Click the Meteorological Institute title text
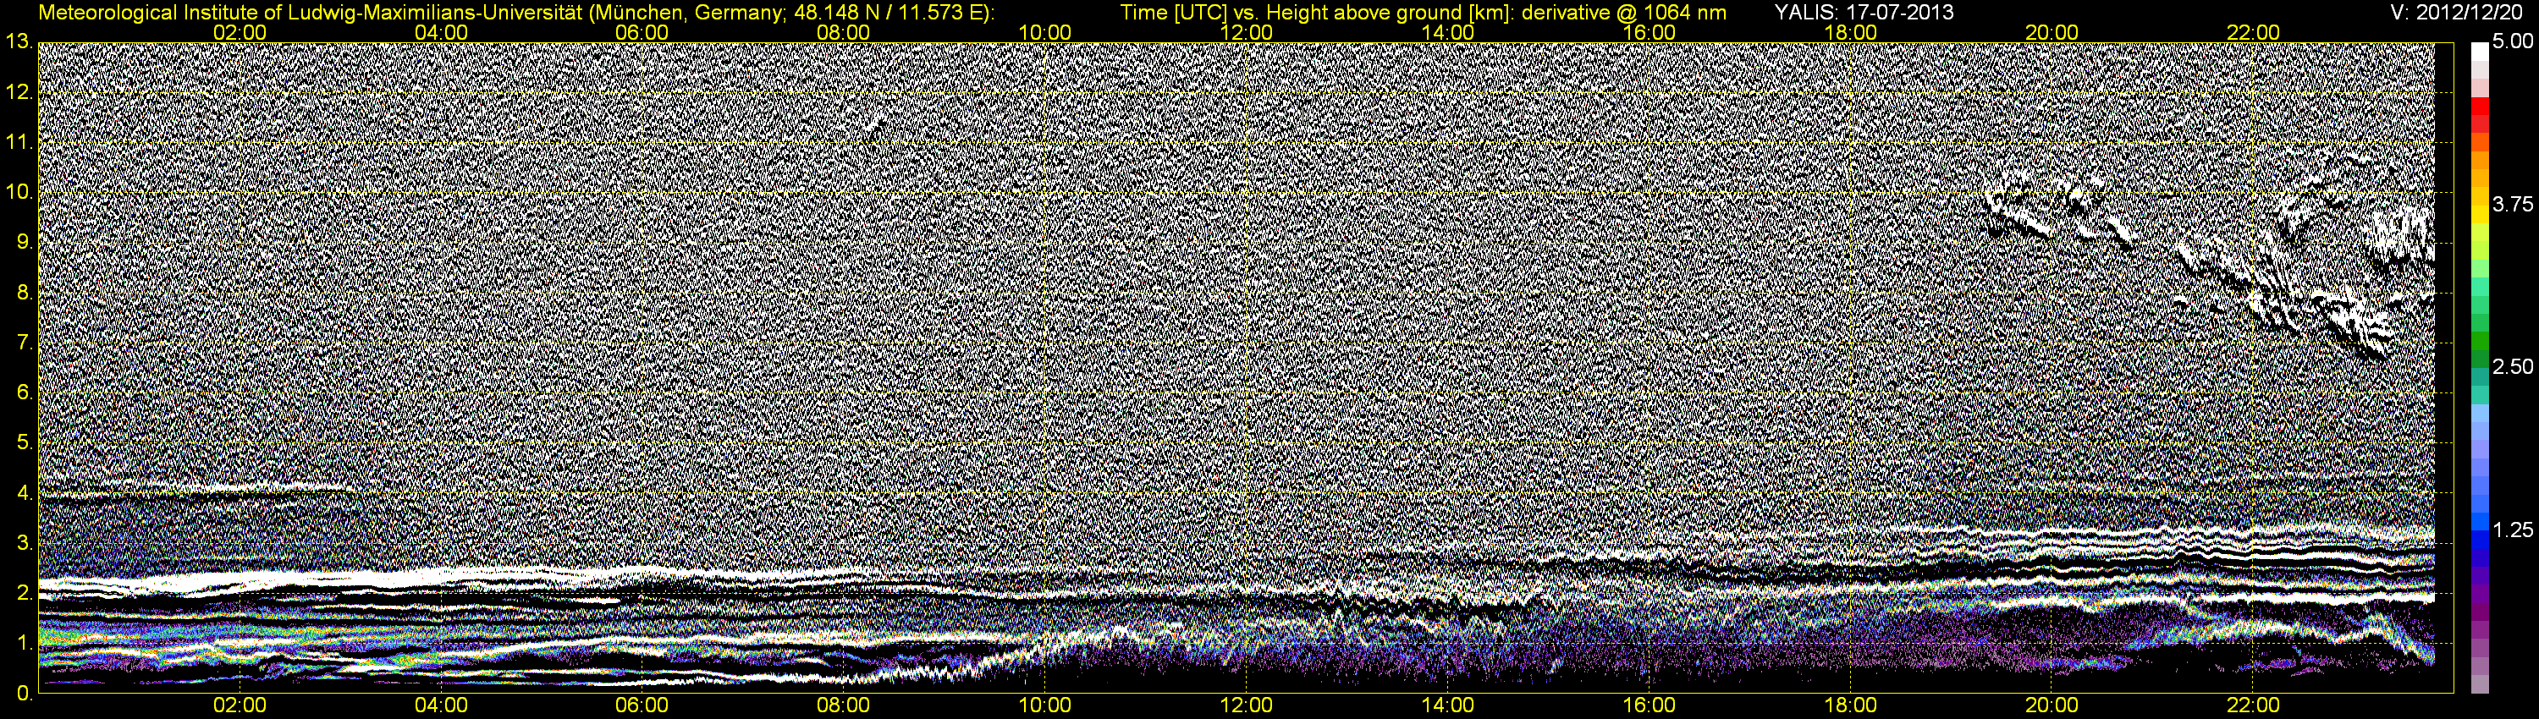 [x=515, y=13]
